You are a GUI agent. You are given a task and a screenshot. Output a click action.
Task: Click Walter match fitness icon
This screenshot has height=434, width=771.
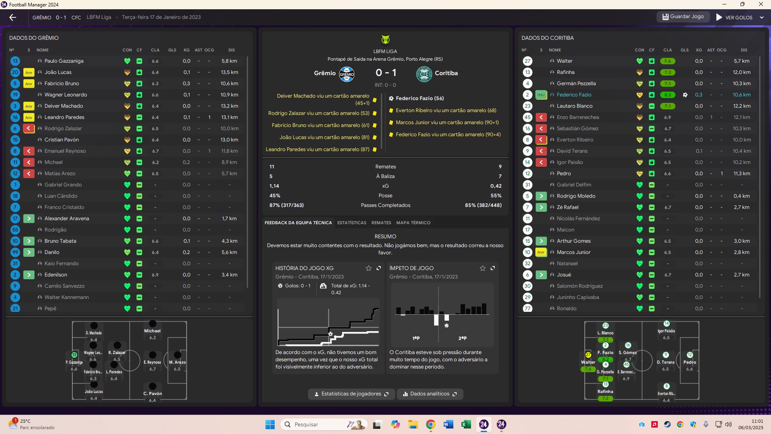coord(652,61)
